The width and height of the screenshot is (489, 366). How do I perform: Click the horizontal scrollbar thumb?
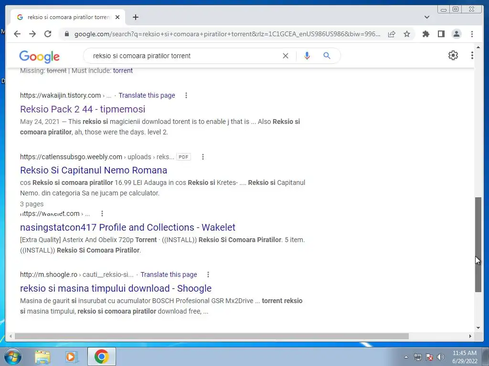pos(212,336)
